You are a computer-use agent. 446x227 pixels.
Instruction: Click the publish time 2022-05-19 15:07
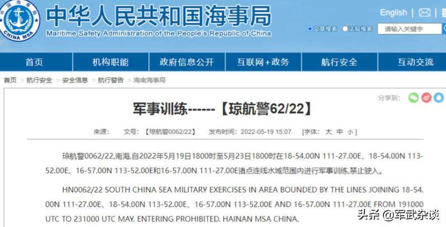[x=266, y=132]
